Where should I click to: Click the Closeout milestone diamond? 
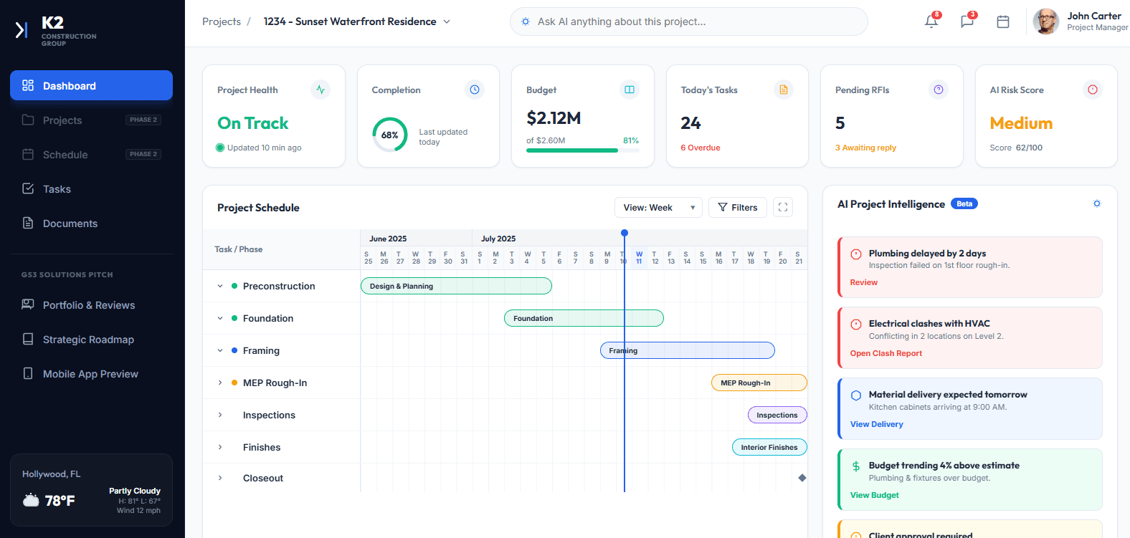point(802,478)
